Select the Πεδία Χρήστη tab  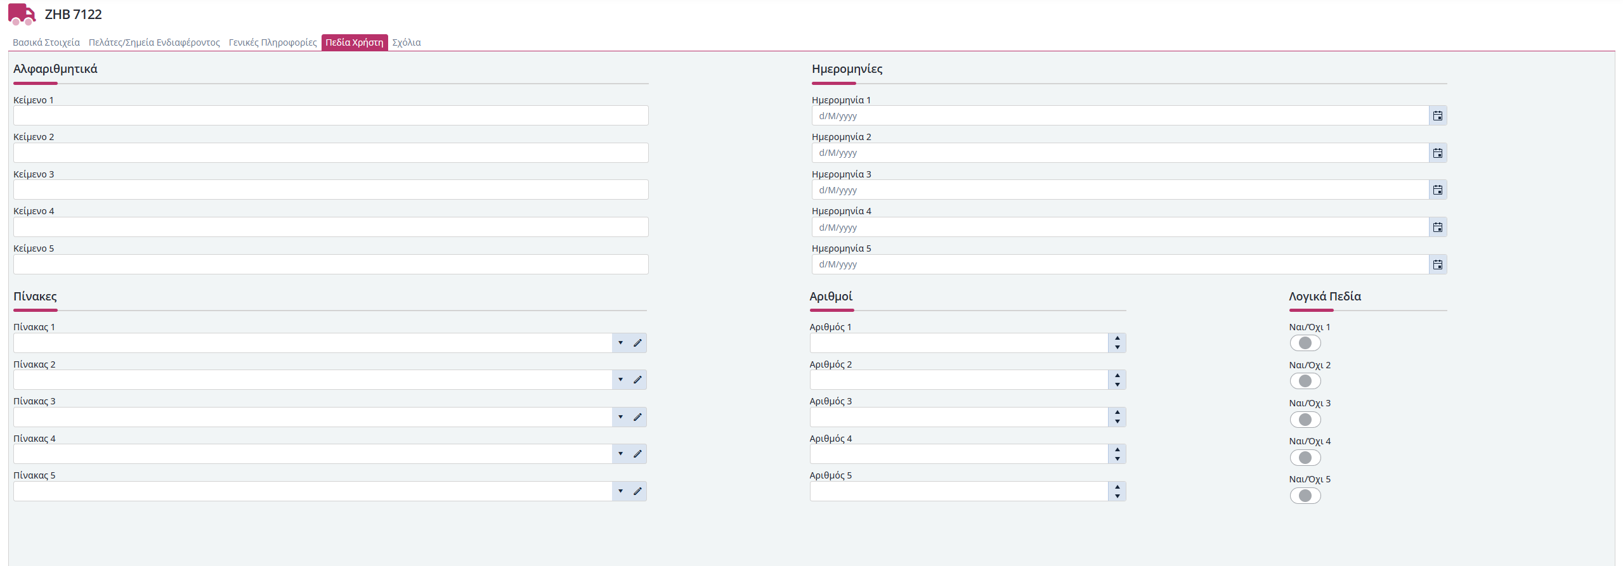355,42
